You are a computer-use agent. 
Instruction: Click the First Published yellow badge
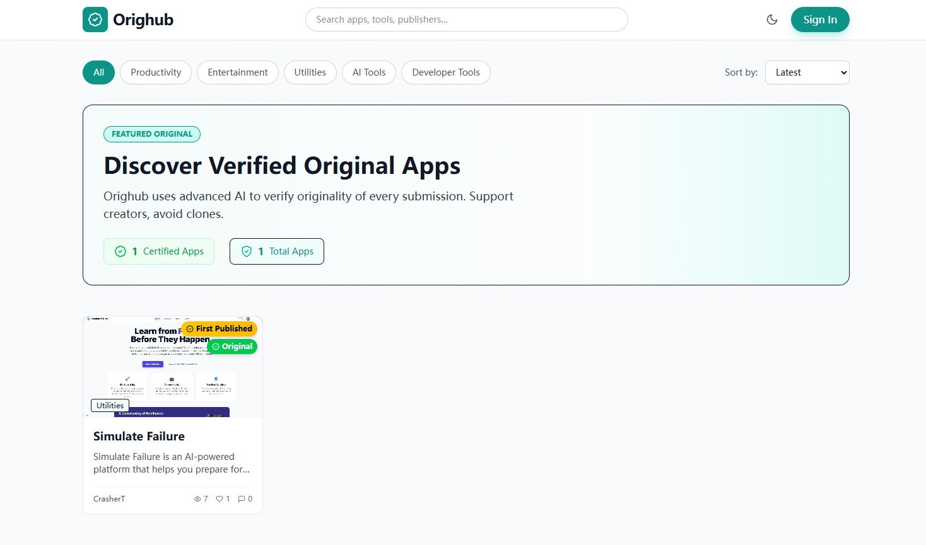coord(220,328)
